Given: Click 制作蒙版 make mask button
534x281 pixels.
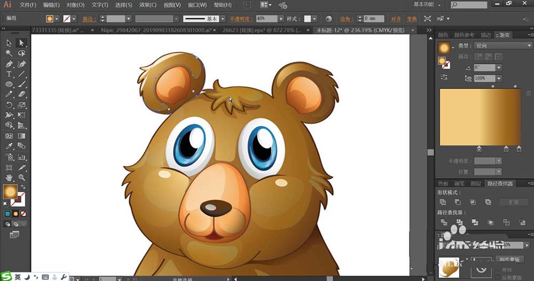Looking at the screenshot, I should (509, 259).
